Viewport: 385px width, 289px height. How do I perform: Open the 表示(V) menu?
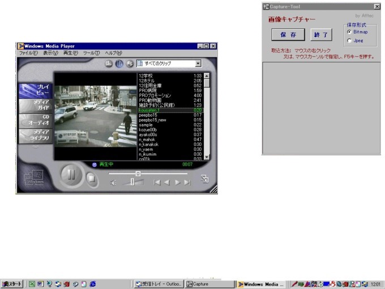[x=50, y=53]
